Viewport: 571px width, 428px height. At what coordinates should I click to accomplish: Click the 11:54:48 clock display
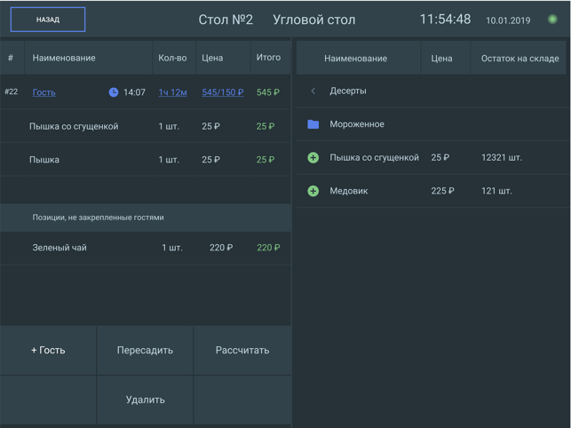(445, 20)
